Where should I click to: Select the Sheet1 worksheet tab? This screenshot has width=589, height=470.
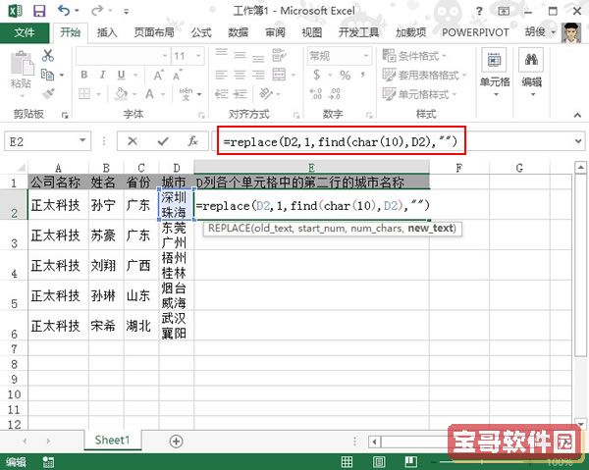[112, 440]
